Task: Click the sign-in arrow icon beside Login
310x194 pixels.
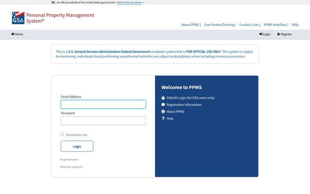Action: [x=261, y=34]
